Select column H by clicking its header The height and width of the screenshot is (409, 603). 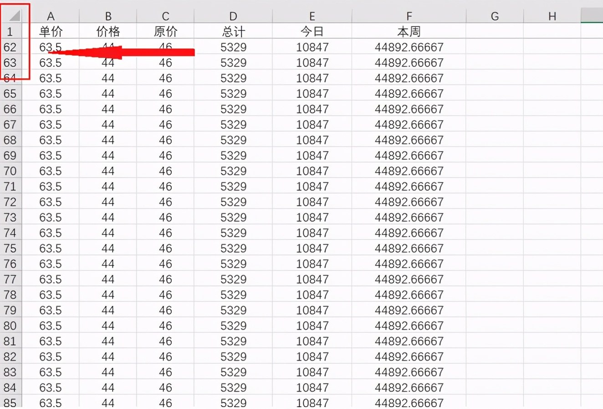(552, 15)
